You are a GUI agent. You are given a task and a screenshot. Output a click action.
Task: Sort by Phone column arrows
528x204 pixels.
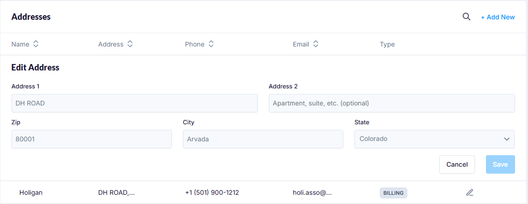tap(211, 44)
